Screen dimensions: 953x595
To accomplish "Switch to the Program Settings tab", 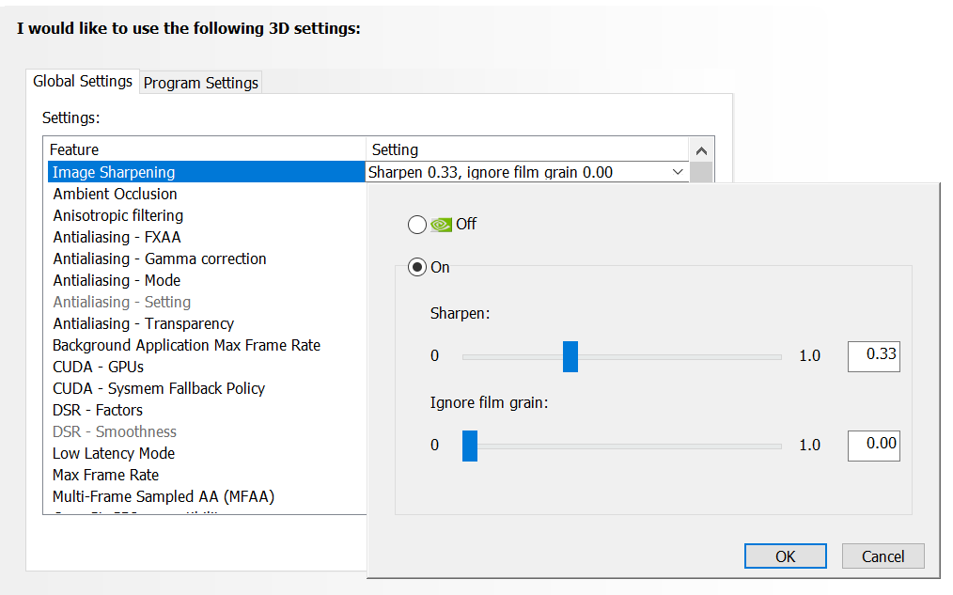I will tap(200, 83).
